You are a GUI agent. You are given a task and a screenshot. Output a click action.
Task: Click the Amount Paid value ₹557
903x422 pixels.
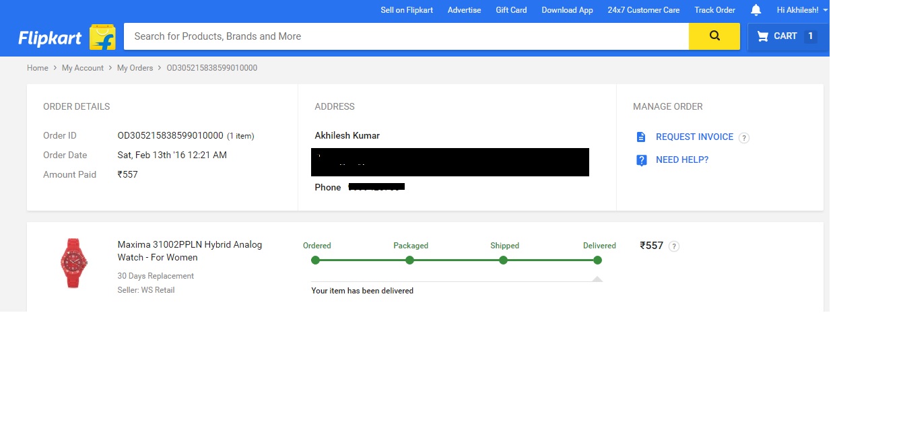tap(127, 174)
